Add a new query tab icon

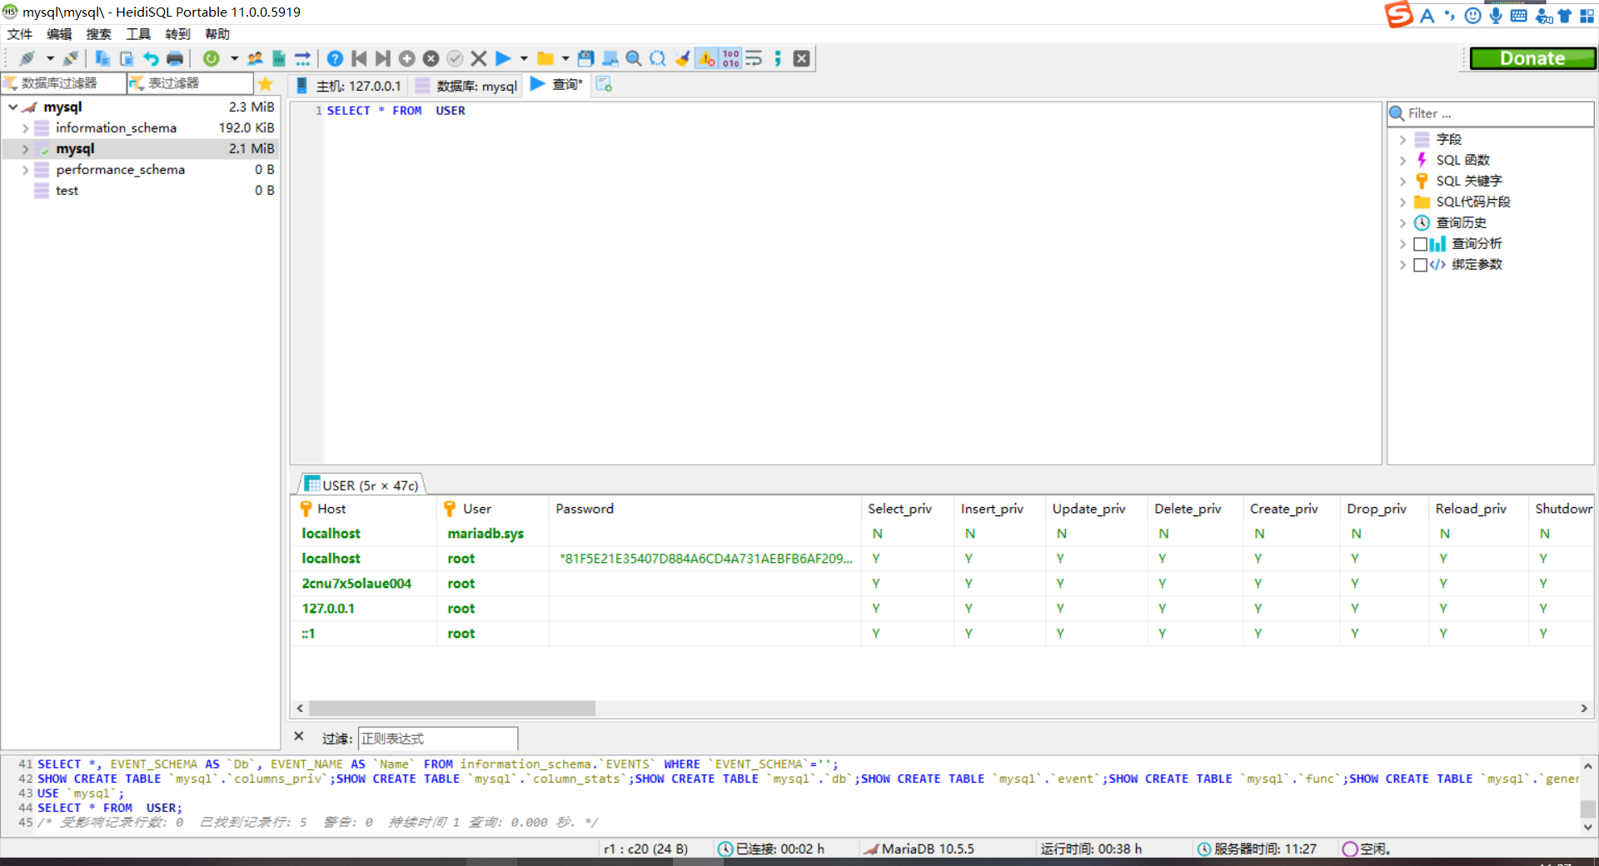coord(605,84)
